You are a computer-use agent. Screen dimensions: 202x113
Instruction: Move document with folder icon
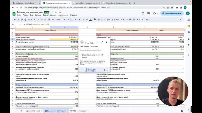click(56, 13)
